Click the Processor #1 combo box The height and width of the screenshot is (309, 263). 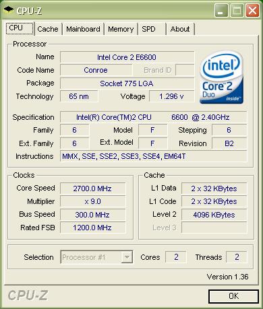pos(96,257)
